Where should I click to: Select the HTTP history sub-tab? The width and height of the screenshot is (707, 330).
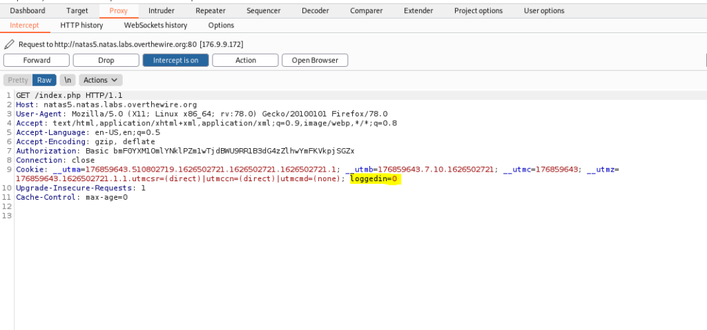click(x=81, y=25)
